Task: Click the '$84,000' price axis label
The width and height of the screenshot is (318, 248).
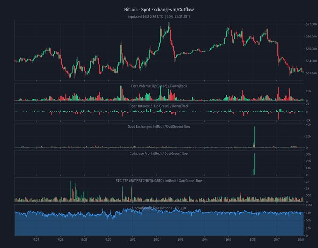Action: click(311, 61)
